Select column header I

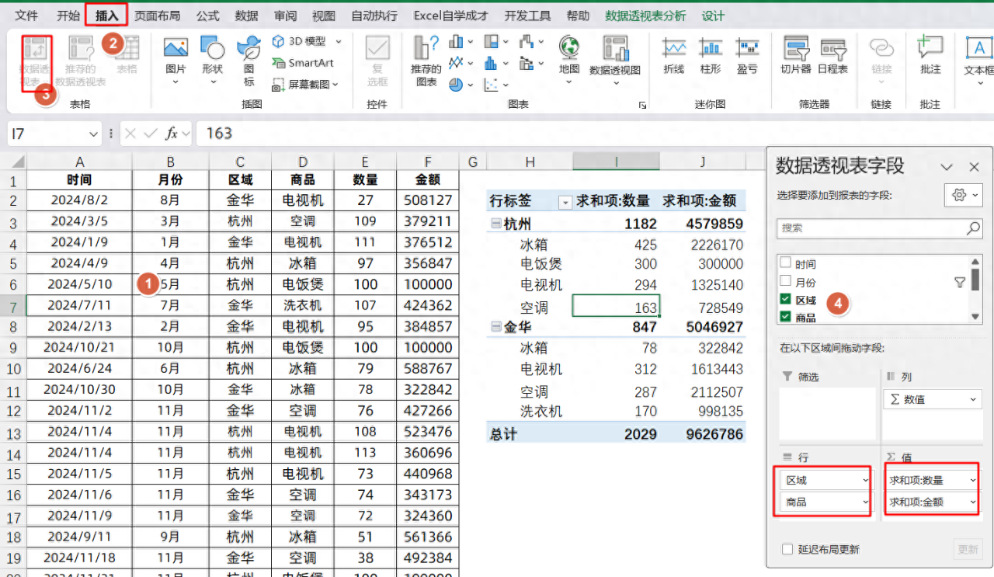(x=617, y=162)
